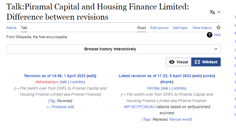Open Akharbandyo user page link
This screenshot has height=130, width=236.
pyautogui.click(x=47, y=82)
